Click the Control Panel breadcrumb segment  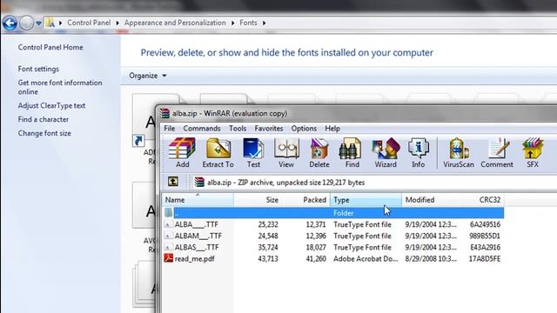pyautogui.click(x=89, y=23)
